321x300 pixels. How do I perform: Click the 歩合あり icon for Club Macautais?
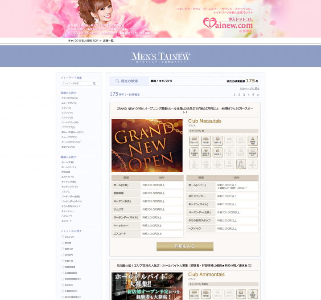218,153
